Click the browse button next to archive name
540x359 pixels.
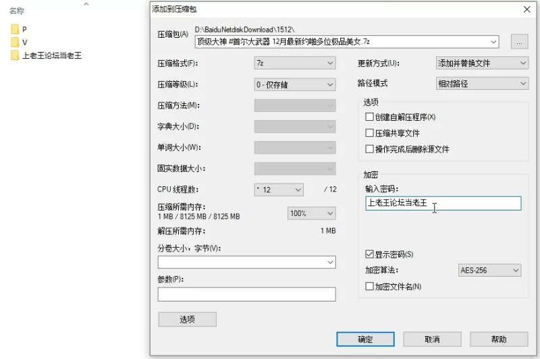519,42
